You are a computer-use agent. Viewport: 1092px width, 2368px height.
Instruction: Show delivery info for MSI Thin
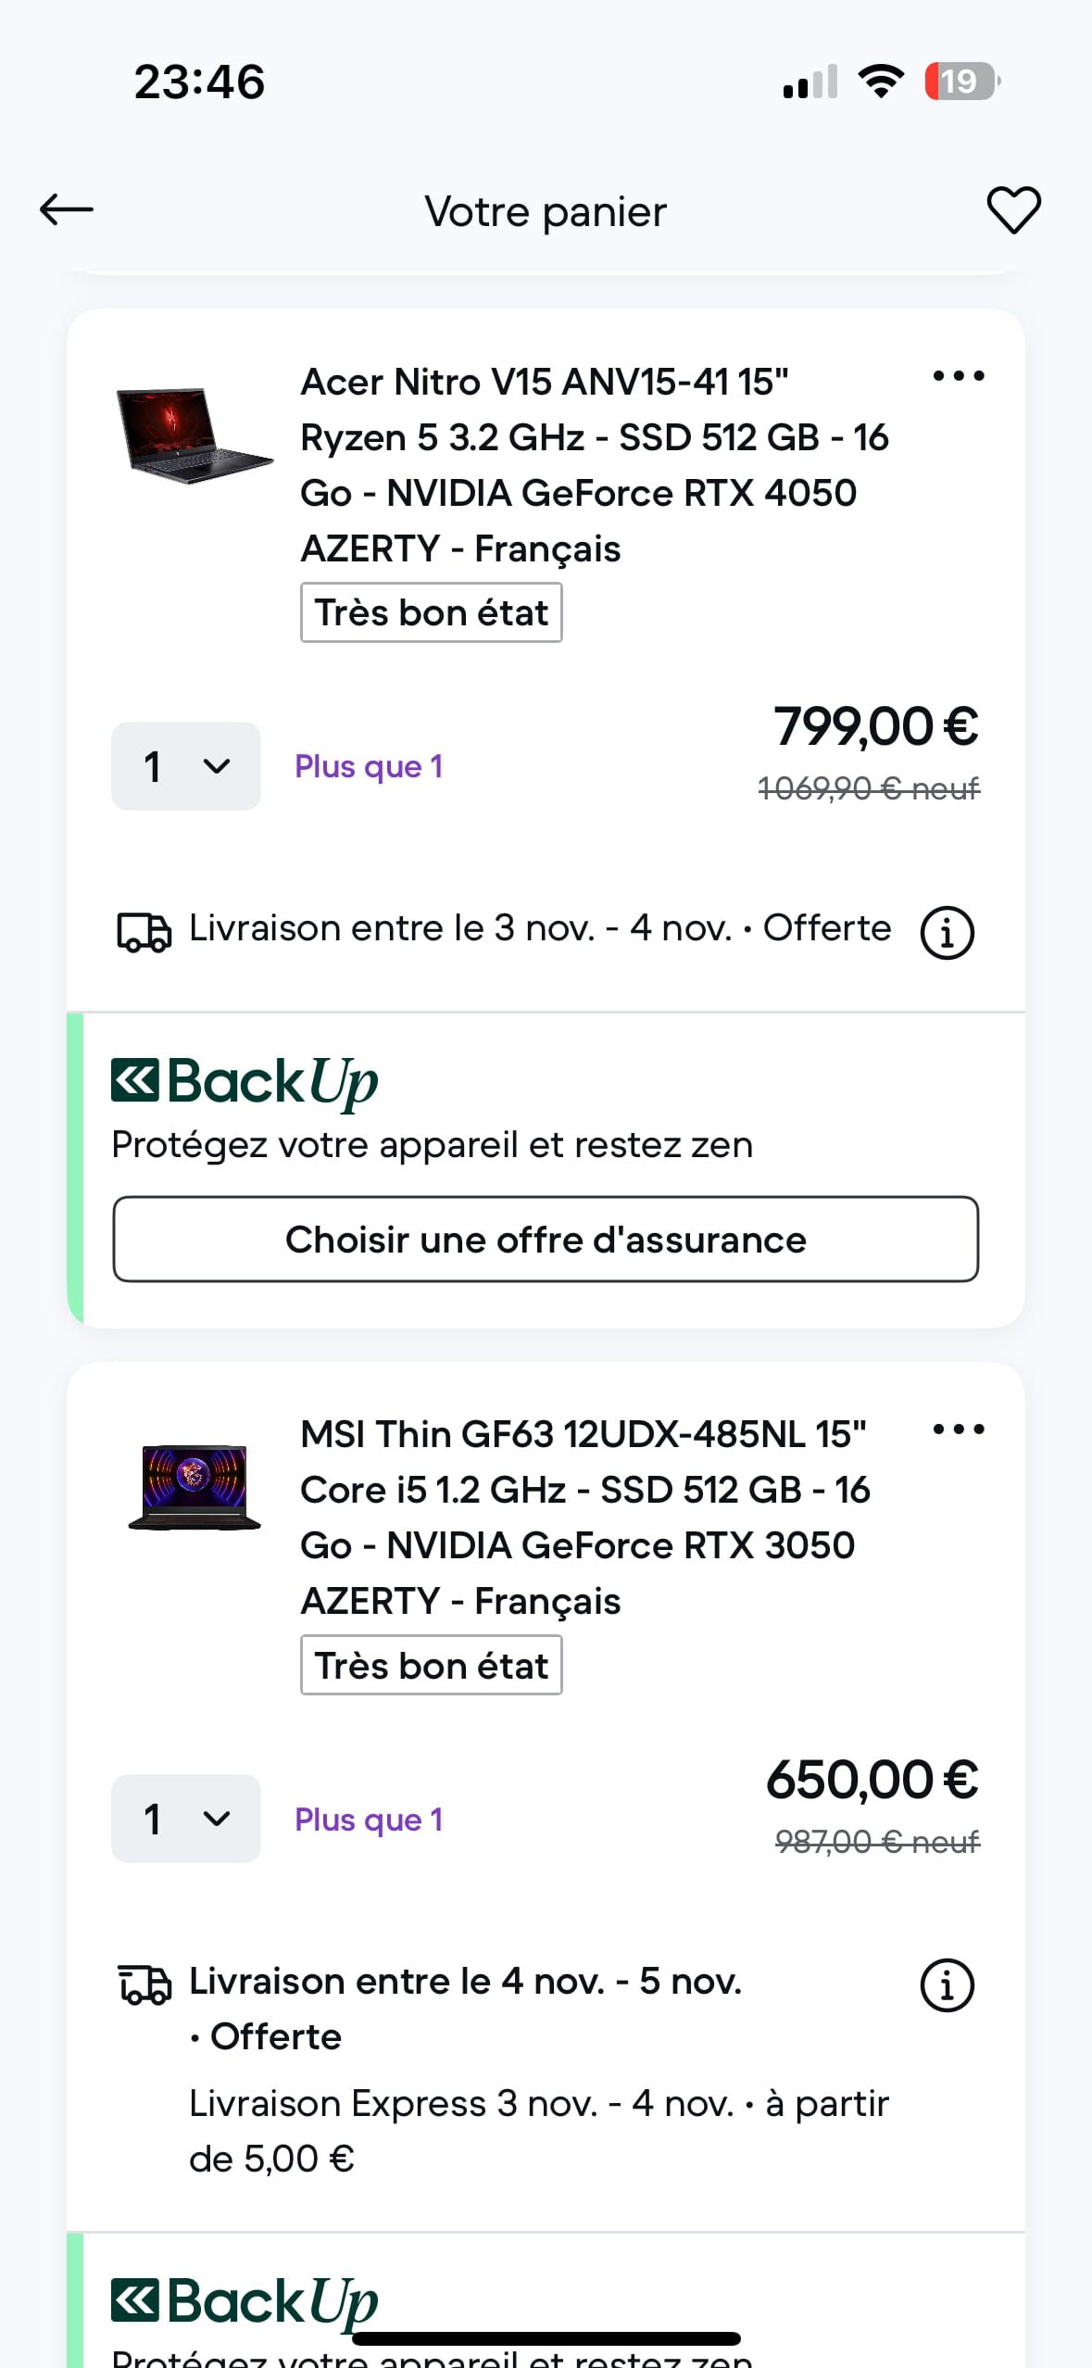(947, 1985)
